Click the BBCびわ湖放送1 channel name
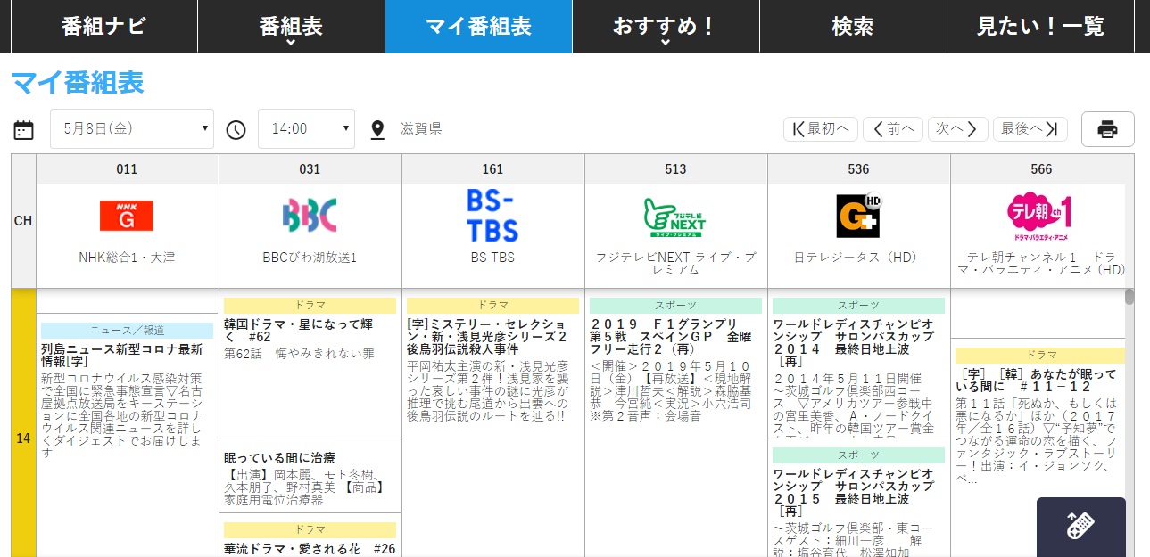The width and height of the screenshot is (1150, 557). [x=310, y=258]
